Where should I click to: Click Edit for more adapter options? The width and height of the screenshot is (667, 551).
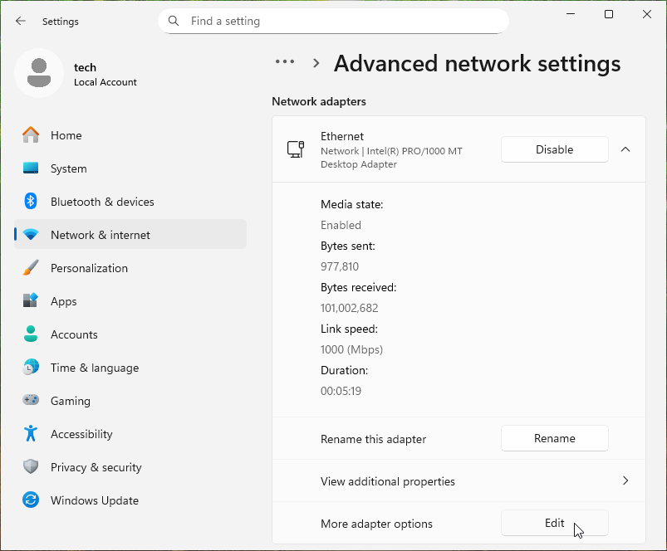coord(554,523)
